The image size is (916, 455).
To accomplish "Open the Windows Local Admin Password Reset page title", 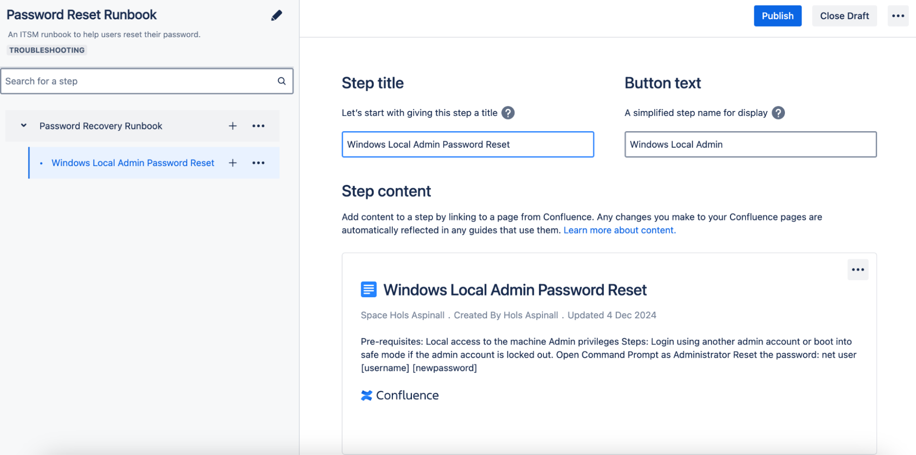I will 515,289.
